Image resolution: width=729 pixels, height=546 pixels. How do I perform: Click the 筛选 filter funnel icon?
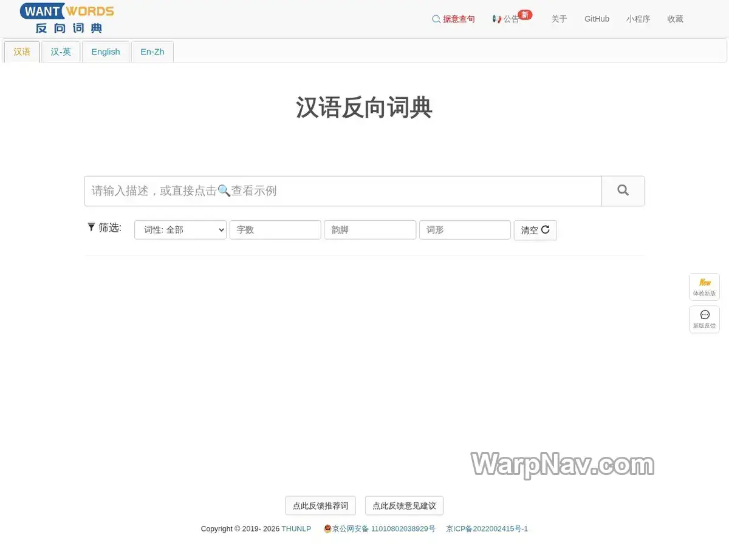tap(91, 227)
